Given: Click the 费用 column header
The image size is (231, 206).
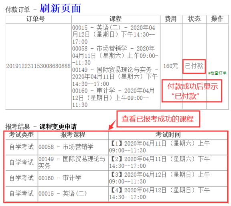Looking at the screenshot, I should (x=171, y=19).
